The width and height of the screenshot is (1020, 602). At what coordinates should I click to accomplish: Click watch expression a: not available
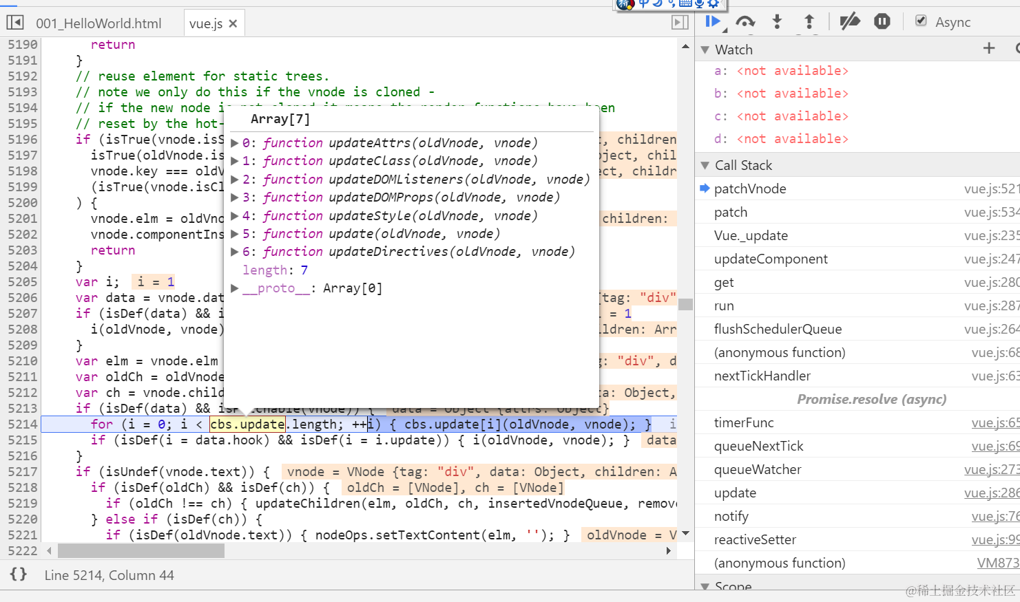(781, 71)
